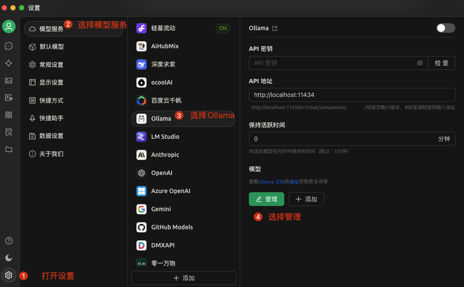Open the knowledge base sidebar icon
Image resolution: width=464 pixels, height=287 pixels.
coord(9,132)
